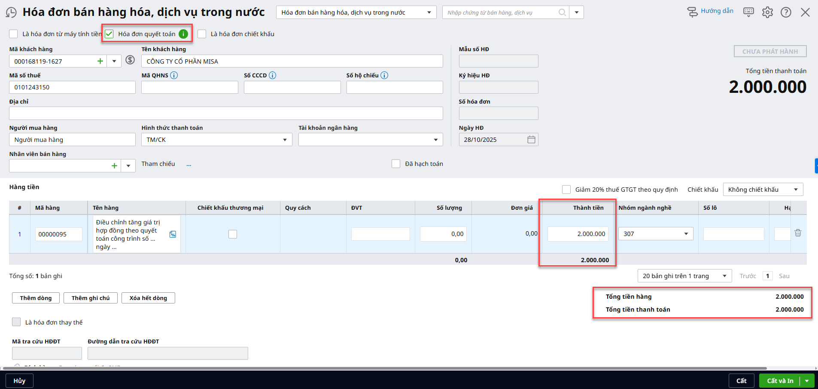Click the Thêm dòng button
This screenshot has height=389, width=818.
pyautogui.click(x=36, y=298)
